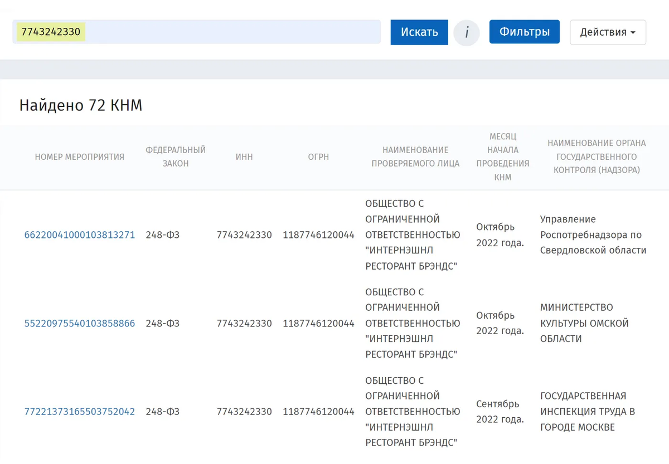Click the Искать search button
The width and height of the screenshot is (669, 464).
[419, 32]
